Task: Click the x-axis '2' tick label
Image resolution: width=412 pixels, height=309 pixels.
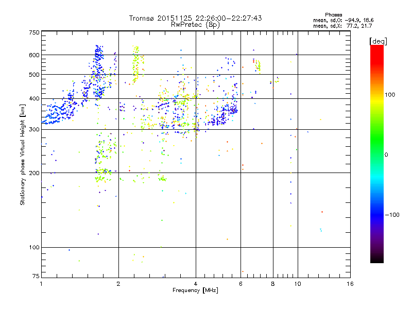Action: pos(118,284)
